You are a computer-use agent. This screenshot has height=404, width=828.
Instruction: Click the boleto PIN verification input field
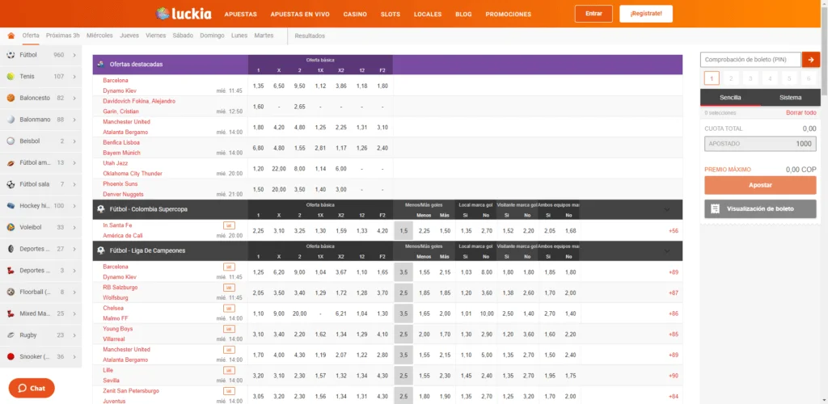[x=750, y=60]
